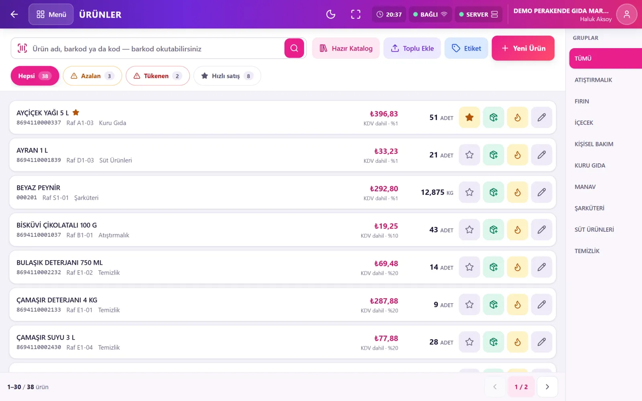Add stock for AYRAN 1 L
The height and width of the screenshot is (401, 642).
click(x=494, y=155)
